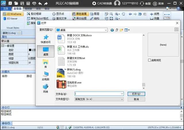The width and height of the screenshot is (184, 130).
Task: Select 网络 in dialog sidebar
Action: 45,88
